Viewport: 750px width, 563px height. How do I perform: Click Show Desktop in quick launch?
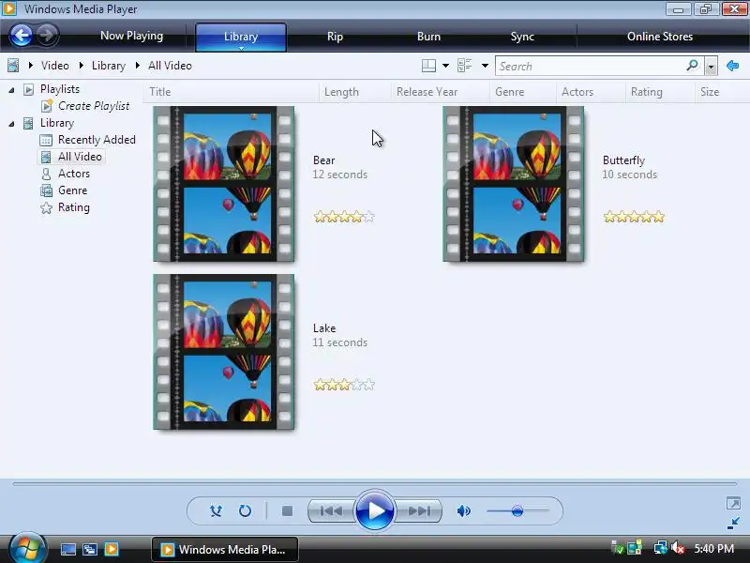tap(67, 549)
